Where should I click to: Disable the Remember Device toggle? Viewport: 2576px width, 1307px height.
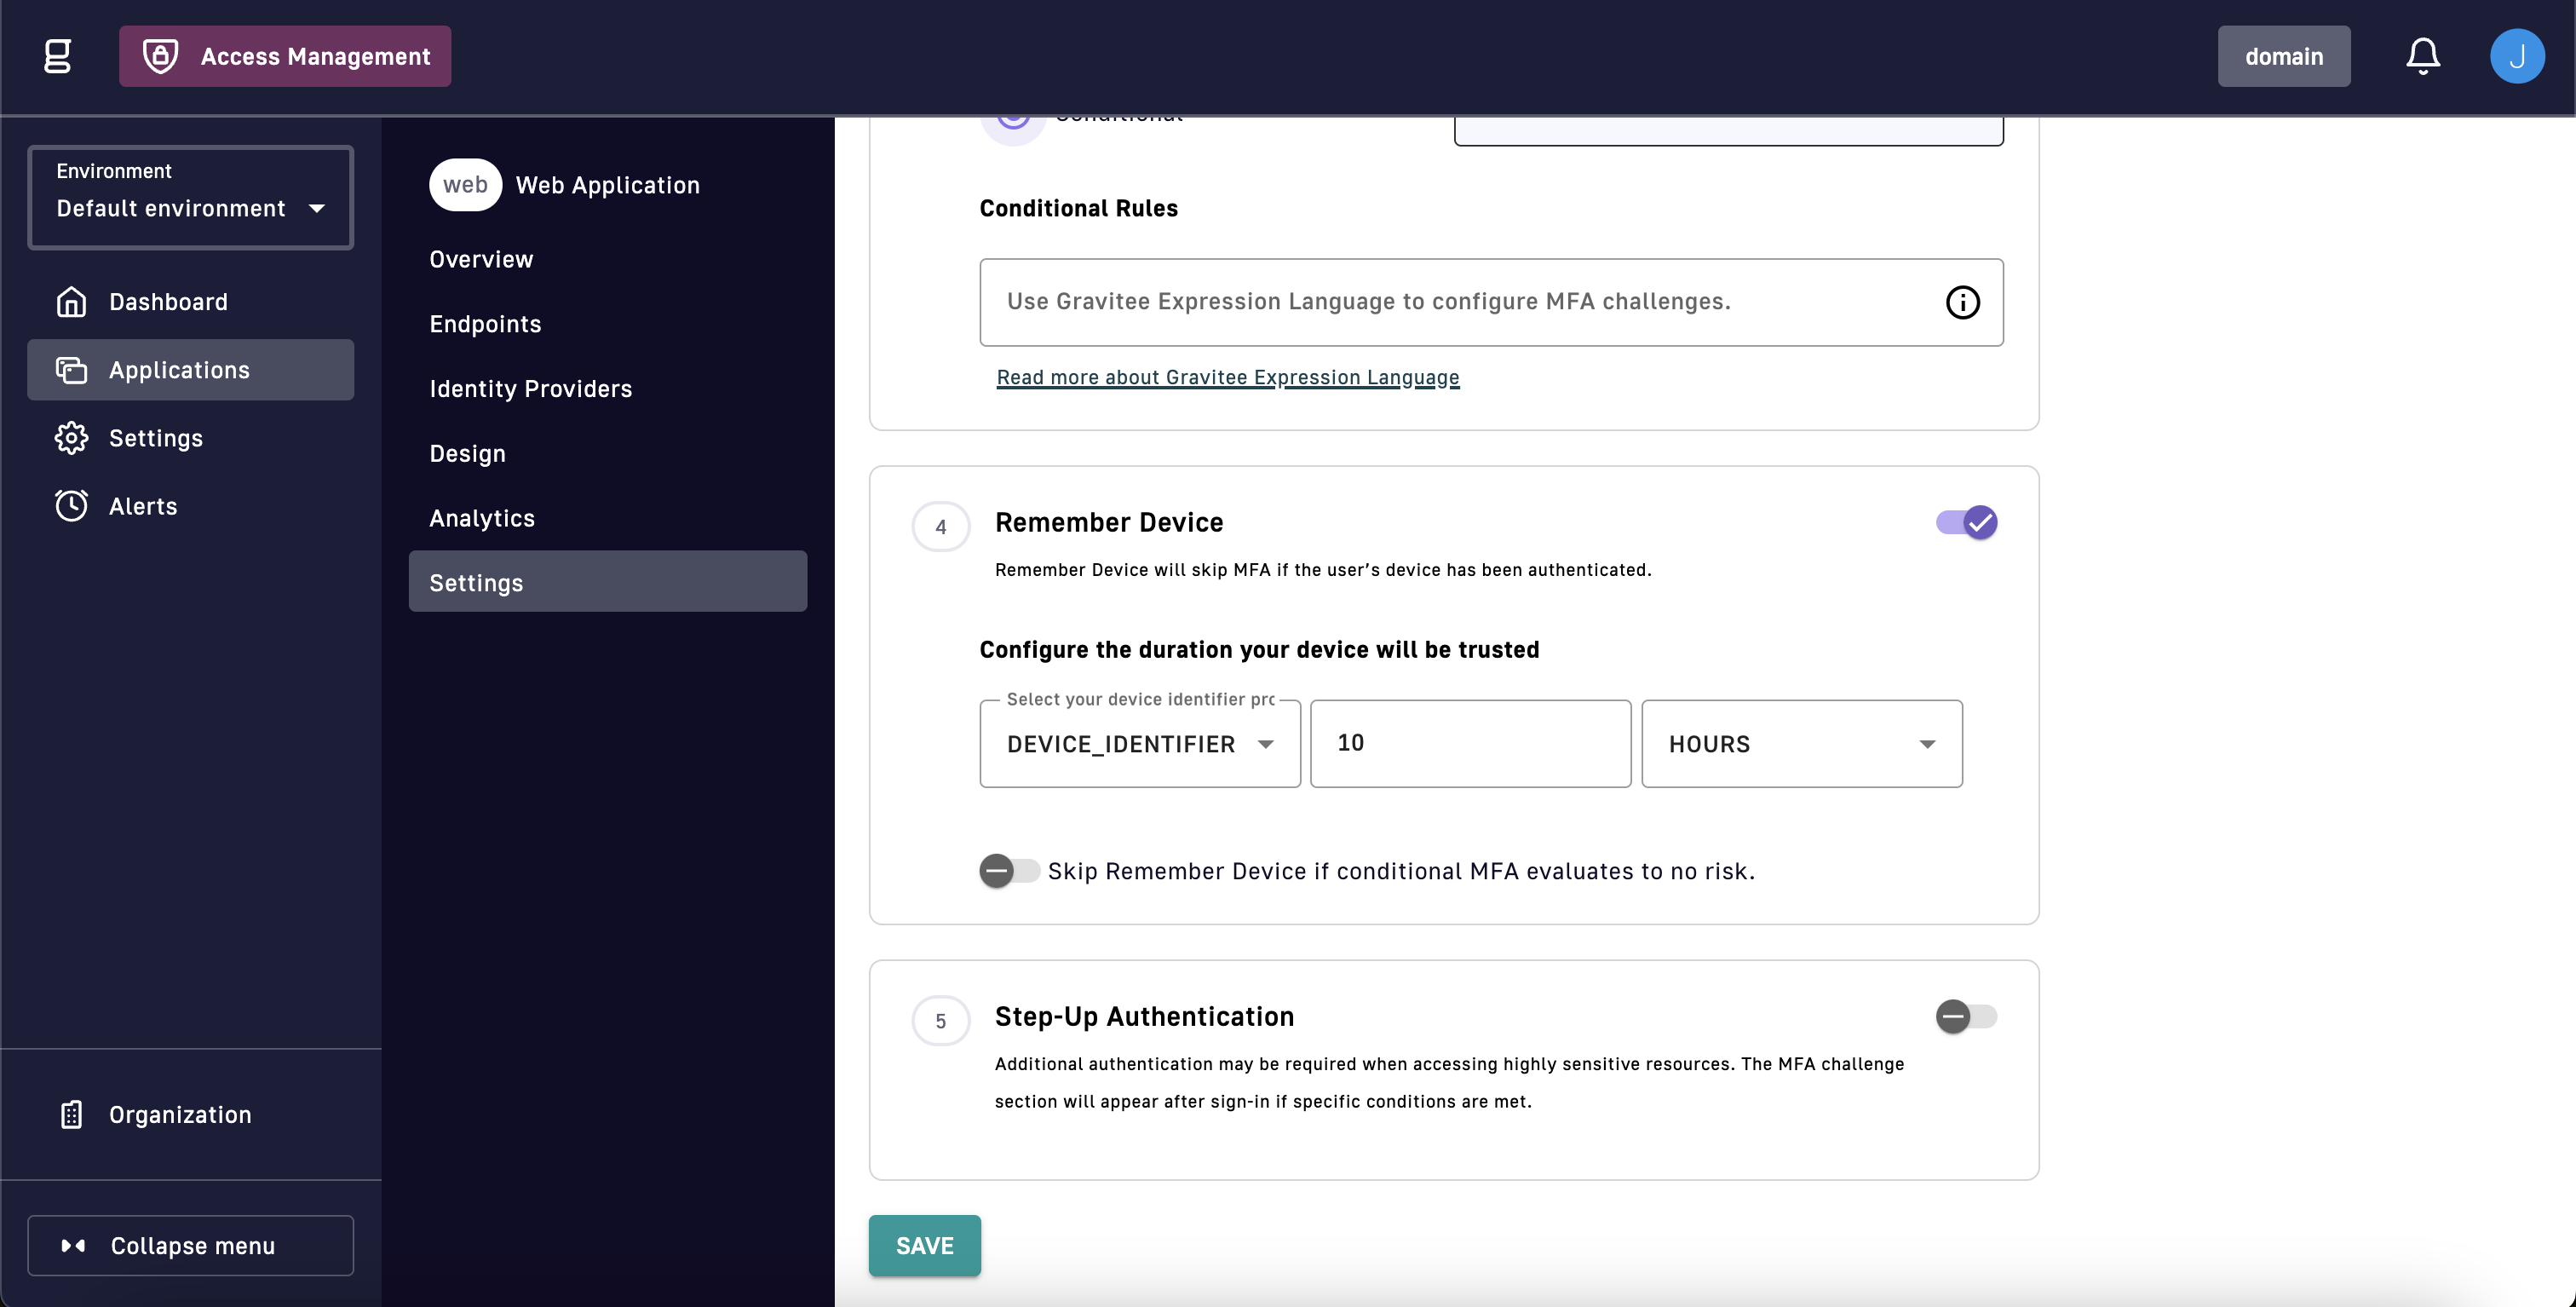click(x=1966, y=522)
